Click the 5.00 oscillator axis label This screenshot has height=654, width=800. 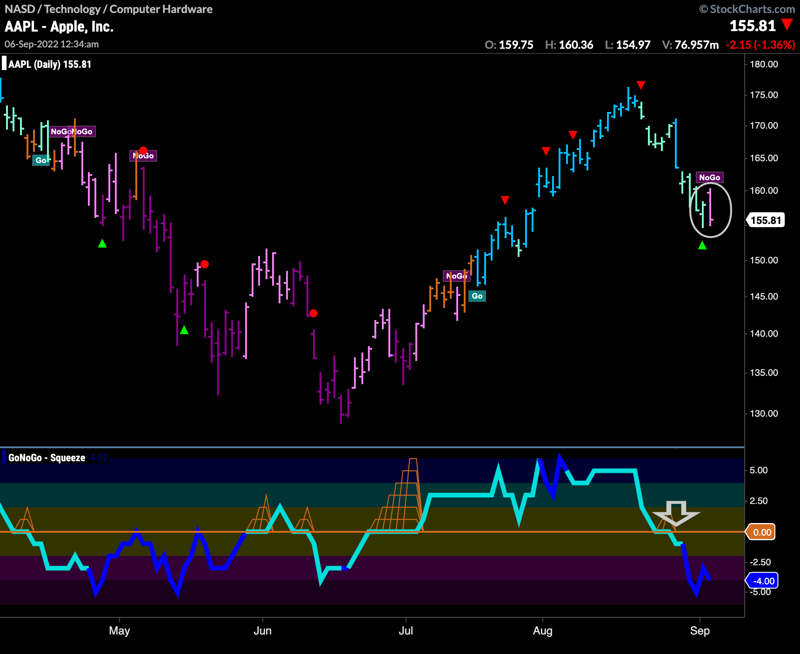click(x=759, y=470)
